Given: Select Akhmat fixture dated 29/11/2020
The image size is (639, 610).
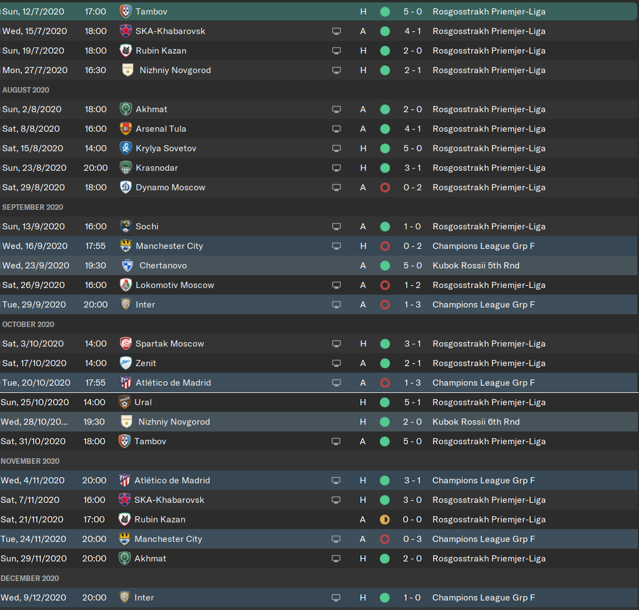Looking at the screenshot, I should (319, 558).
